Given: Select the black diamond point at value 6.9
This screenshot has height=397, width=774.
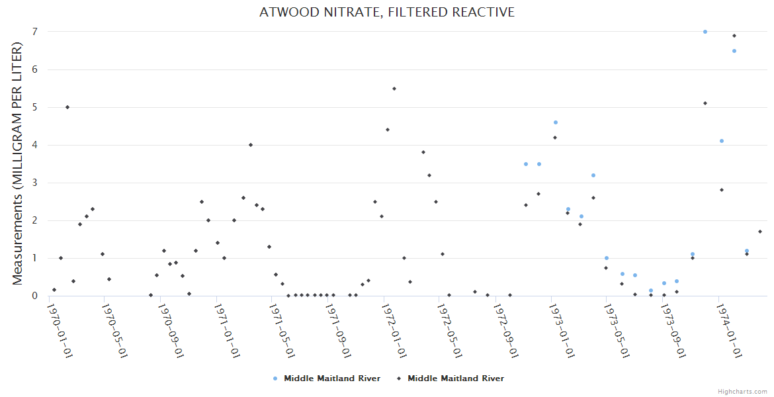Looking at the screenshot, I should pos(734,36).
